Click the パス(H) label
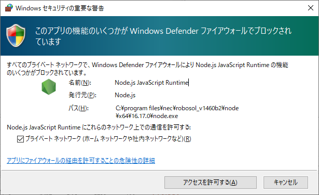 [78, 108]
